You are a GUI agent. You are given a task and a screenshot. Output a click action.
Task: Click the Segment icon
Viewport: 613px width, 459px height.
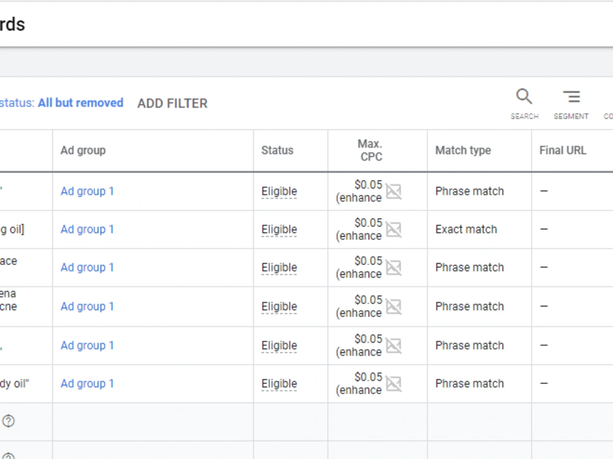pyautogui.click(x=571, y=97)
